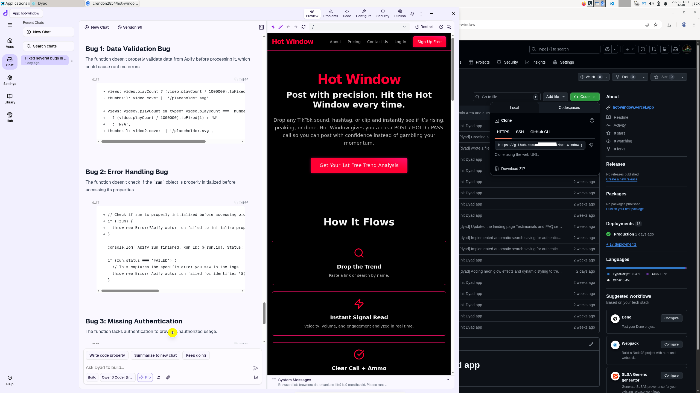Expand the System Messages panel chevron

coord(448,380)
